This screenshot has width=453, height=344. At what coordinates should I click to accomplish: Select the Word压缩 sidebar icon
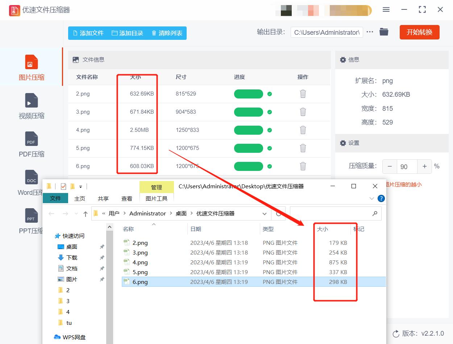pos(31,182)
